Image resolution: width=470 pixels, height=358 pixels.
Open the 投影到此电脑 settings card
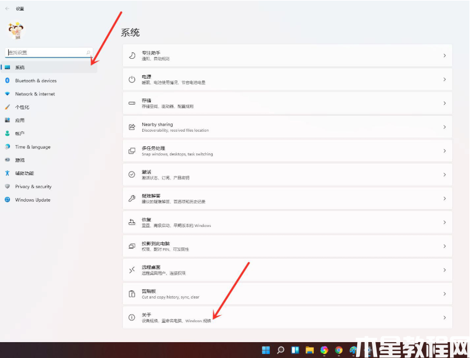coord(287,246)
